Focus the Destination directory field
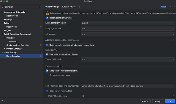Viewport: 176px width, 104px height. 128,96
